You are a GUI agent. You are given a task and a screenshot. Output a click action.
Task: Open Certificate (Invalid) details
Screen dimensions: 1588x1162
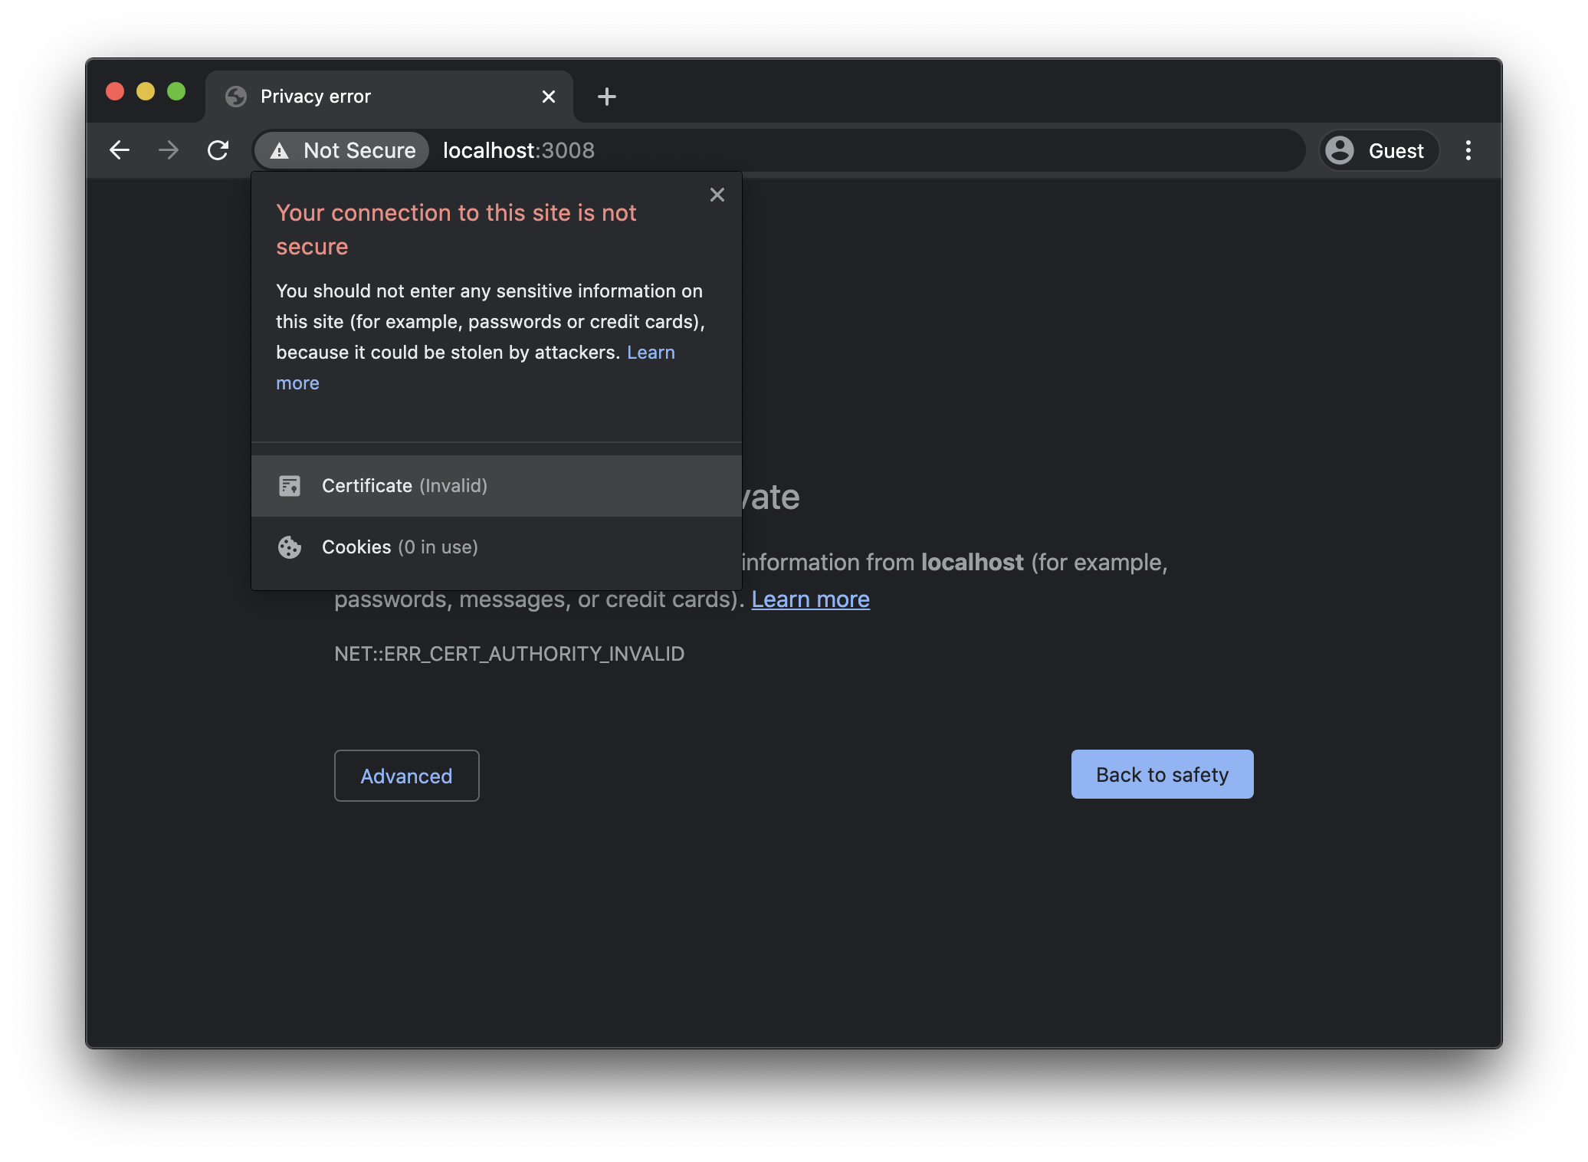[x=404, y=486]
